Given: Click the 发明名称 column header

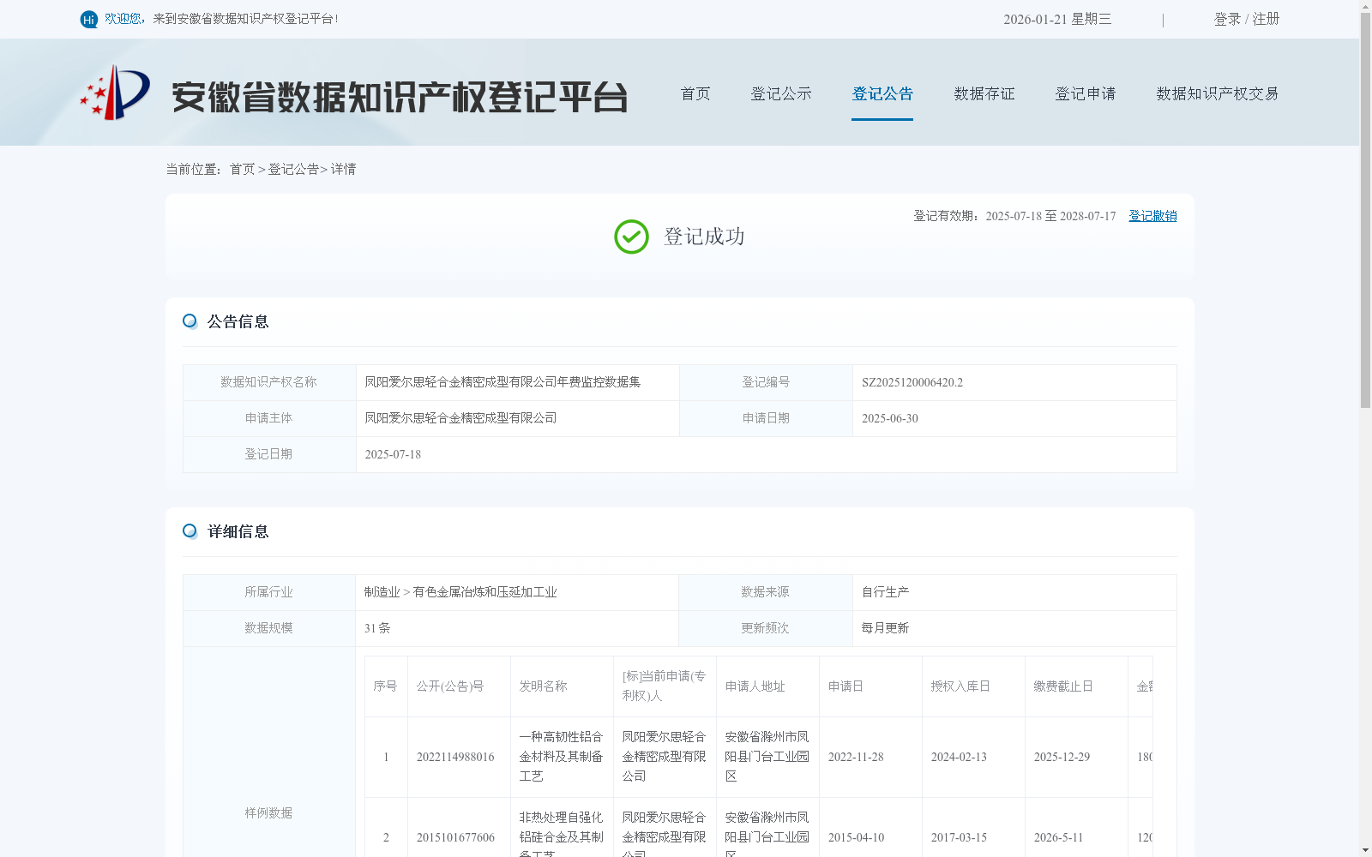Looking at the screenshot, I should pos(543,686).
